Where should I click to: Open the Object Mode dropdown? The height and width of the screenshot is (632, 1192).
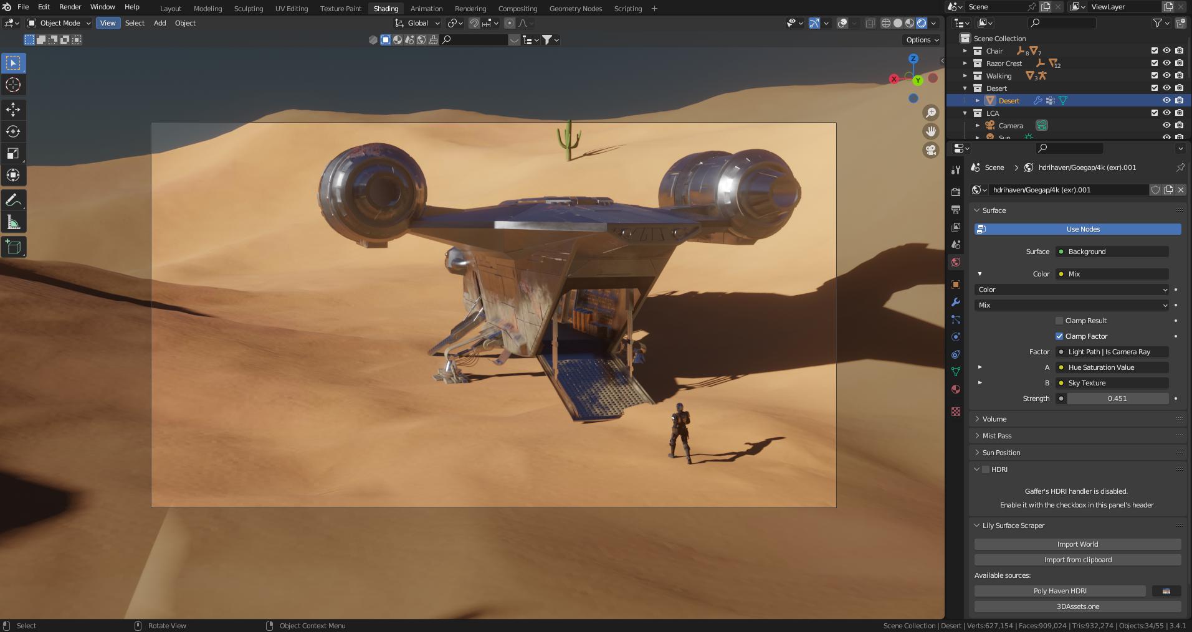pyautogui.click(x=59, y=23)
